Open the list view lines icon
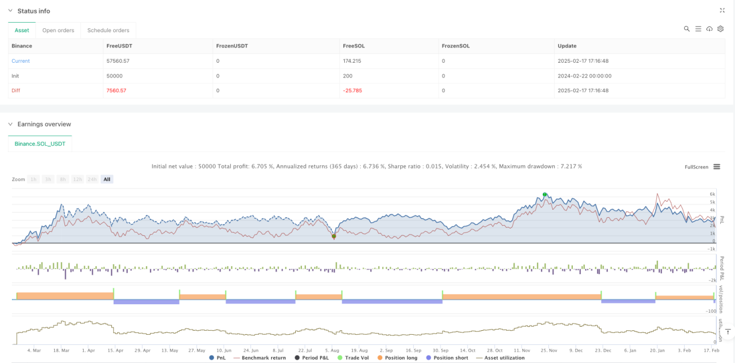 point(698,29)
